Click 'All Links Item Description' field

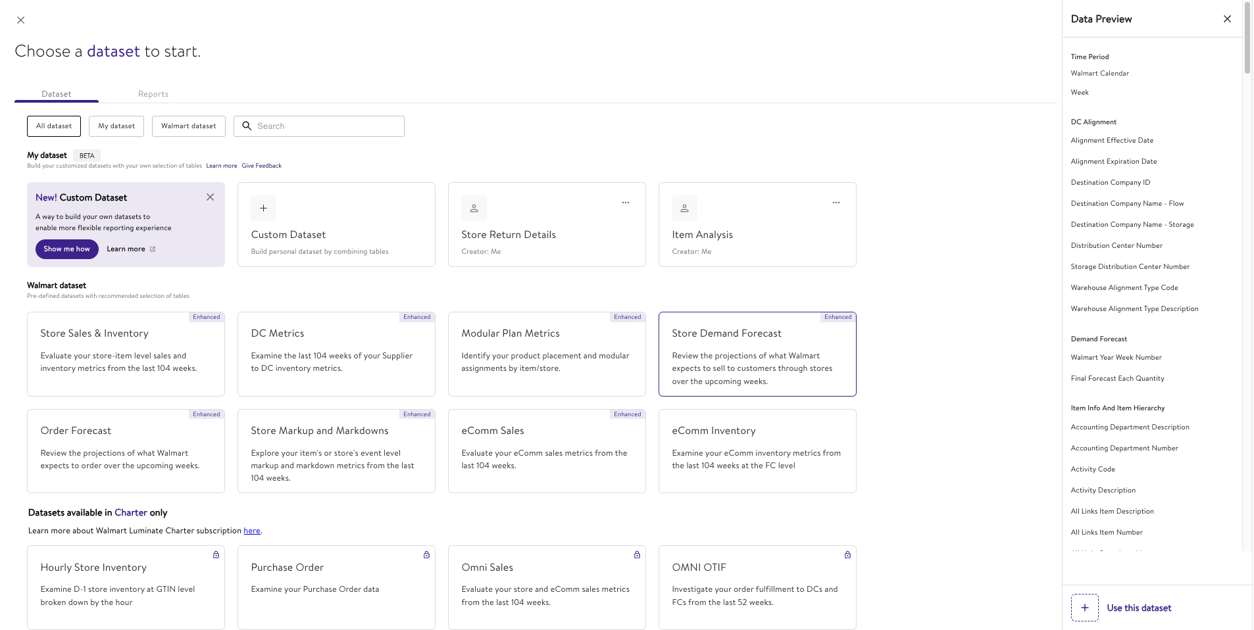coord(1112,512)
